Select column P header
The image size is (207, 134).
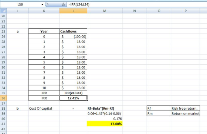pos(186,11)
